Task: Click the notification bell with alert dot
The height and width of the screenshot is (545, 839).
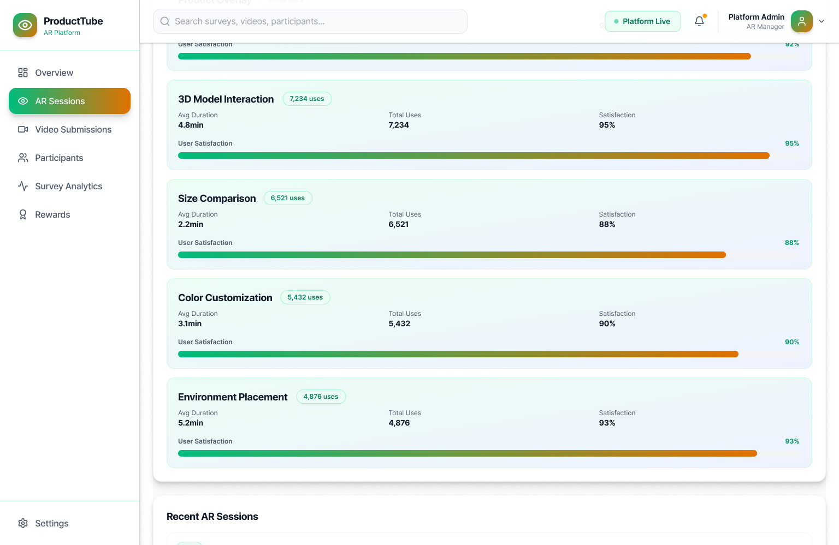Action: point(699,21)
